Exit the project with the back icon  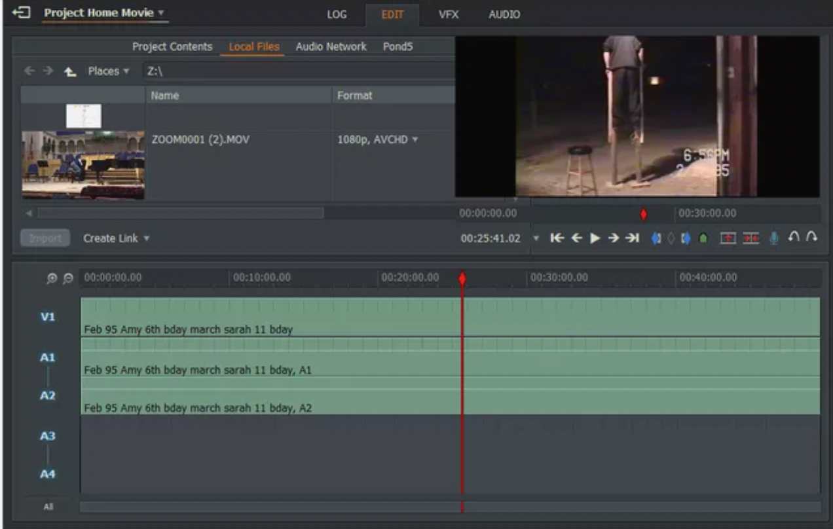[22, 12]
